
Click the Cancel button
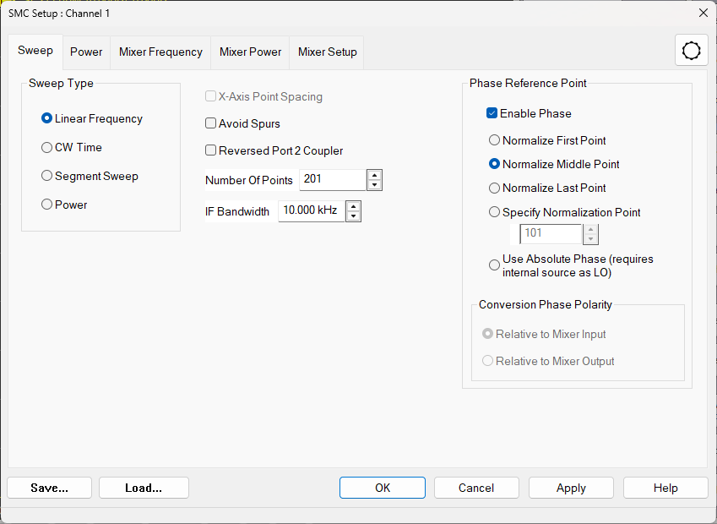[x=476, y=488]
